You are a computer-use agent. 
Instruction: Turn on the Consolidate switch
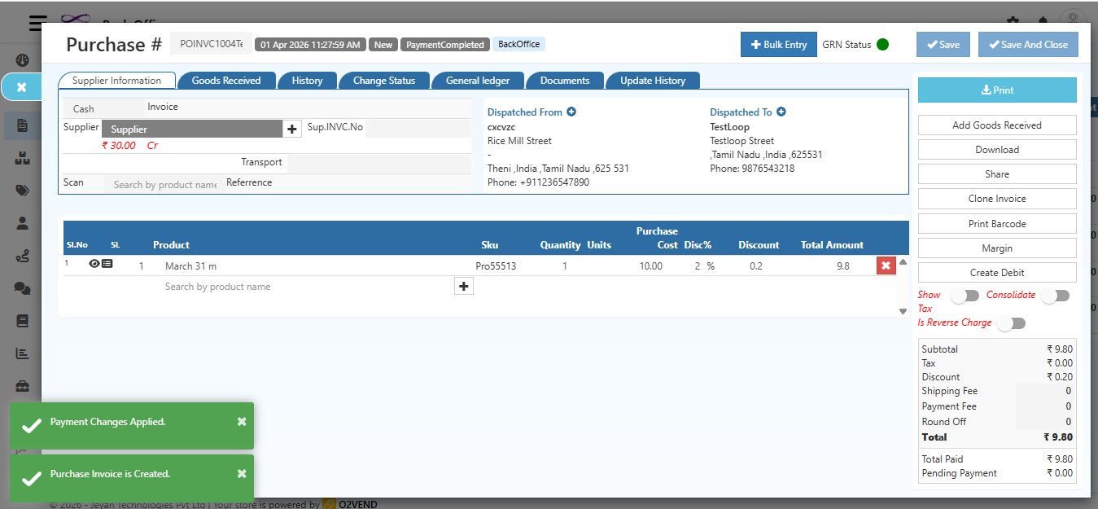(1056, 295)
